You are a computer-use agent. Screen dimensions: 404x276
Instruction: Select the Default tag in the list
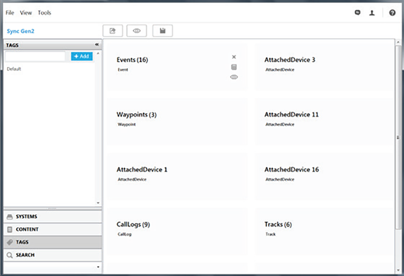coord(14,69)
